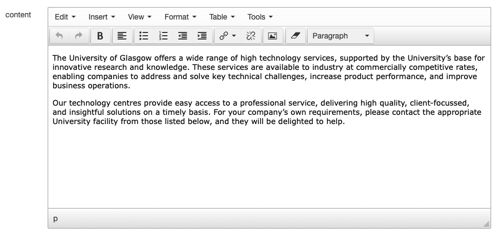Click the editor resize handle corner

[486, 224]
